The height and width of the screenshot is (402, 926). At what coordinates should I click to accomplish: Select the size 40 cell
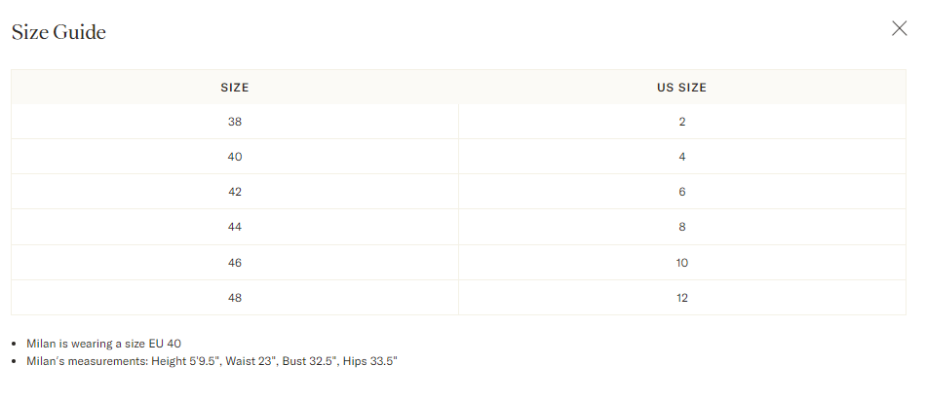click(235, 157)
